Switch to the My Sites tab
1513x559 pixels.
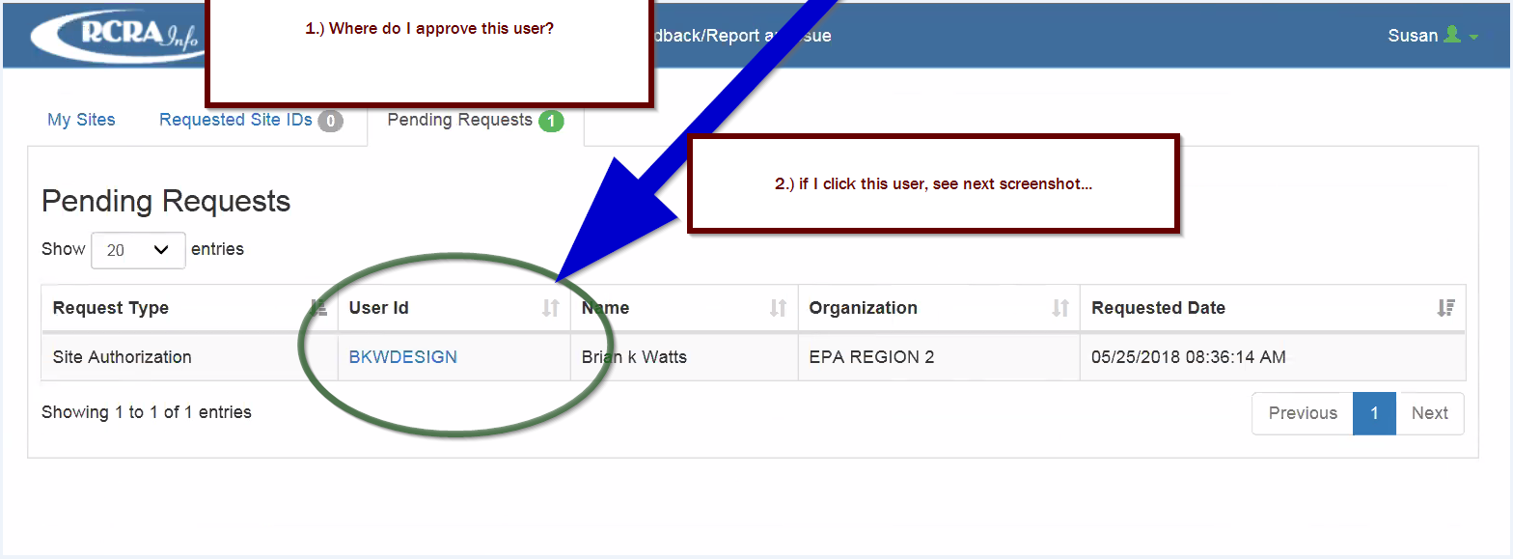pos(81,120)
